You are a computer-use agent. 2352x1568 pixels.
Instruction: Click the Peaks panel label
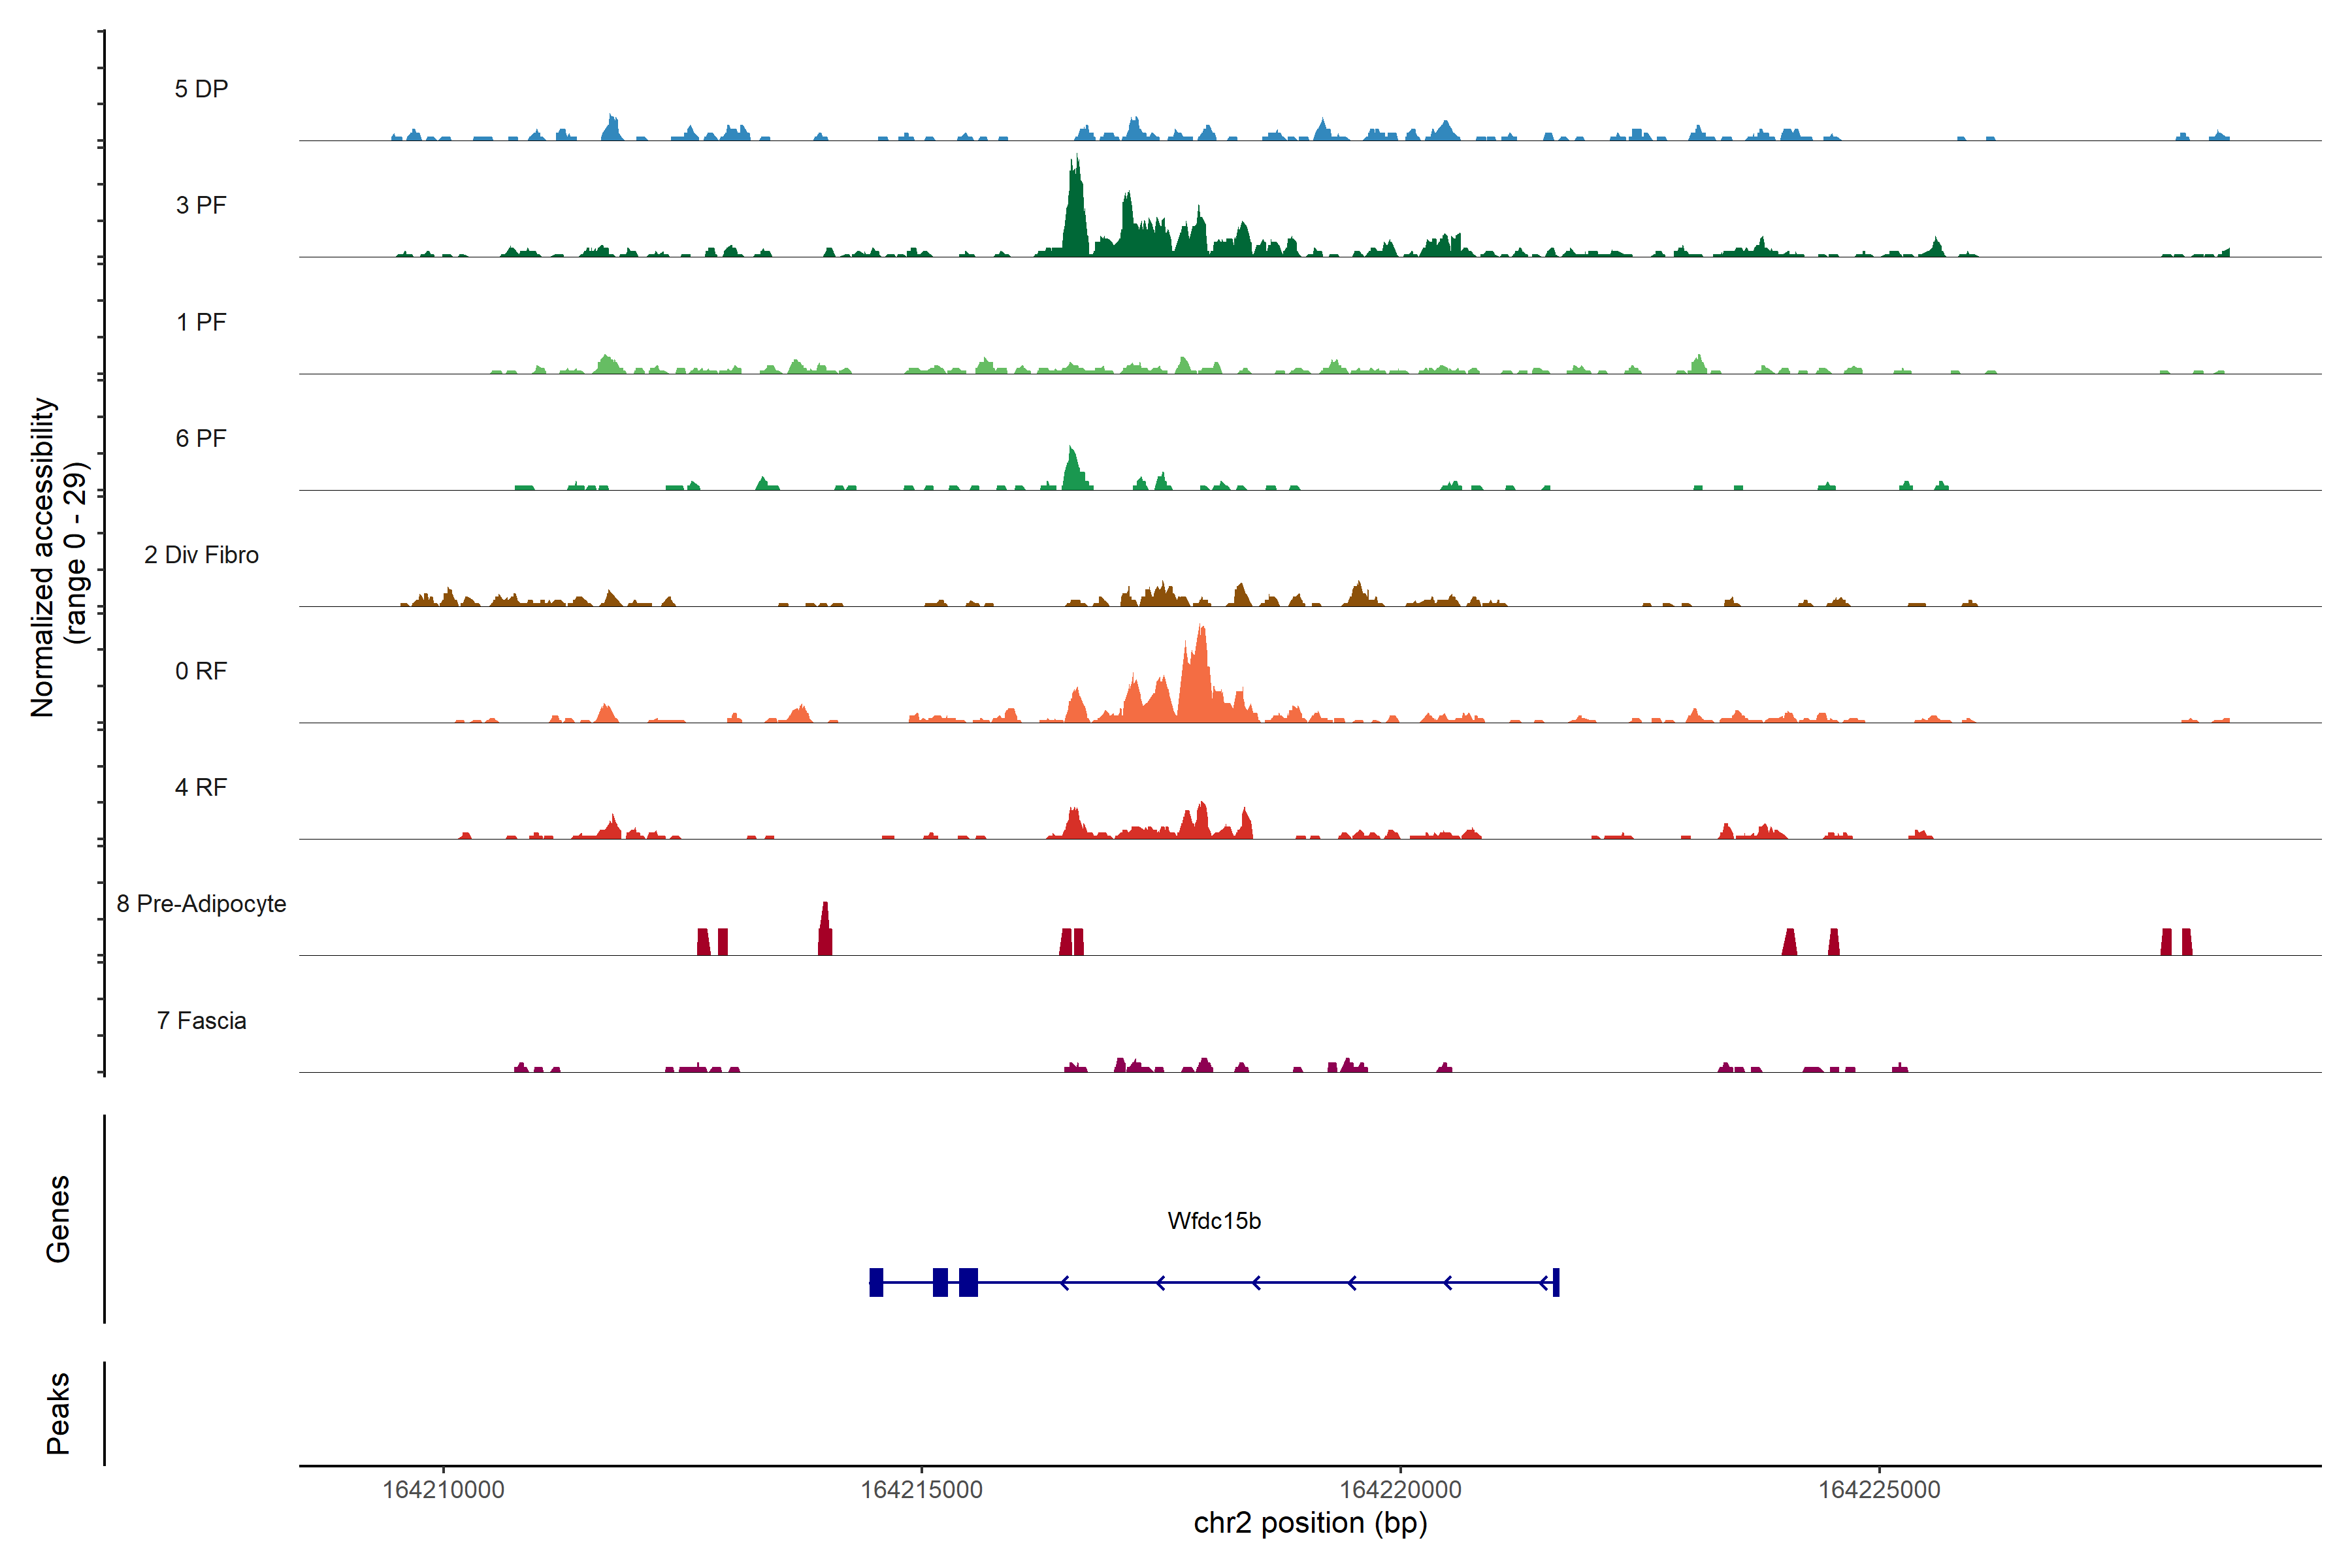58,1412
